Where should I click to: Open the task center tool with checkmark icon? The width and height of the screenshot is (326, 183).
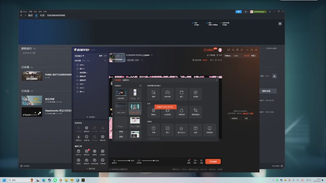(x=78, y=152)
